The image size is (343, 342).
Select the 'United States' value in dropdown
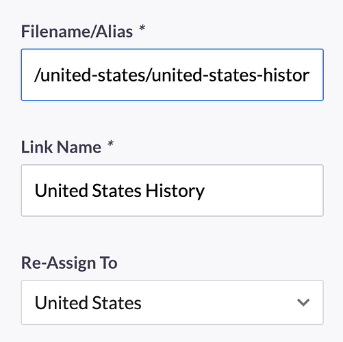pyautogui.click(x=88, y=303)
